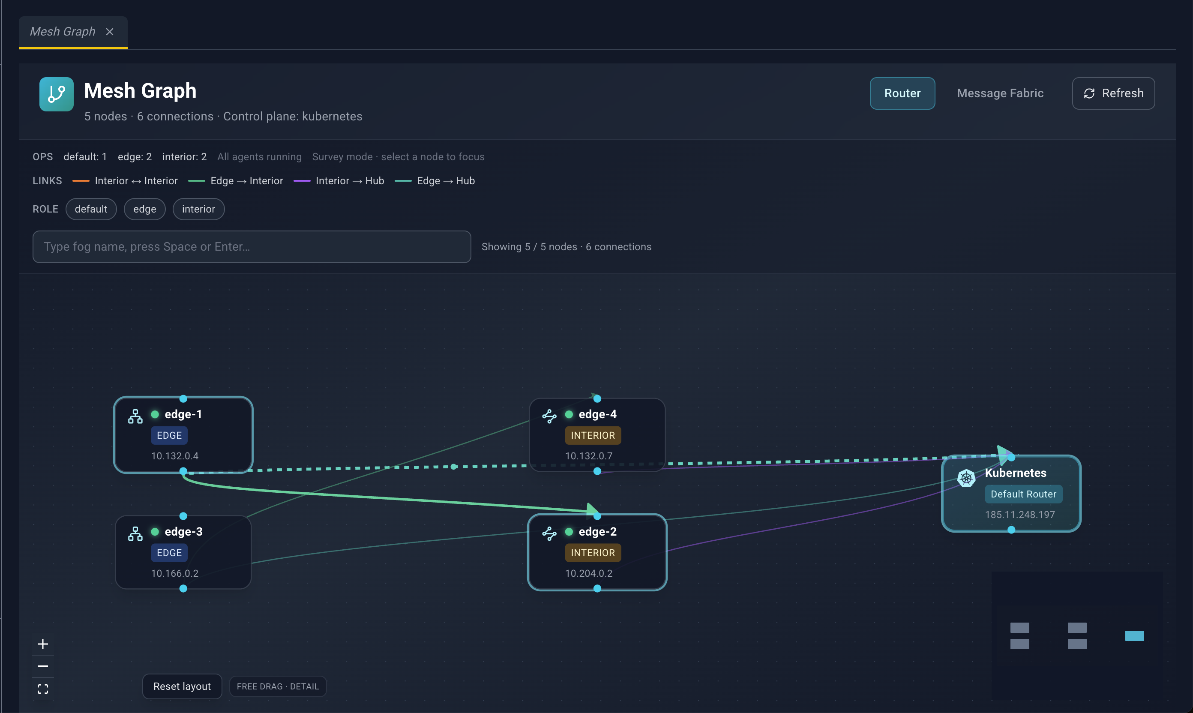Click edge-1 green status indicator

tap(155, 414)
